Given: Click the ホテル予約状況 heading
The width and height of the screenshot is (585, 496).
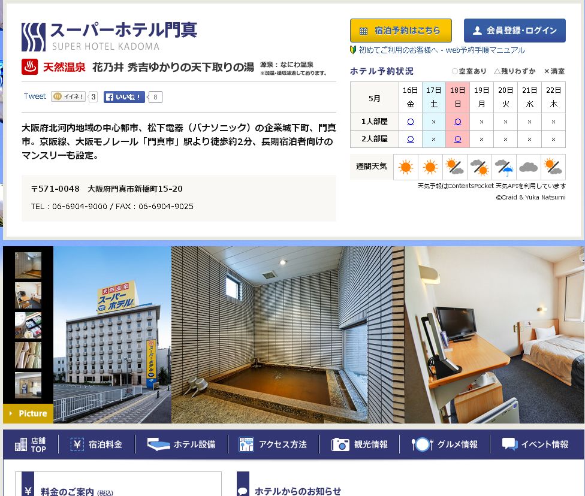Looking at the screenshot, I should [382, 71].
